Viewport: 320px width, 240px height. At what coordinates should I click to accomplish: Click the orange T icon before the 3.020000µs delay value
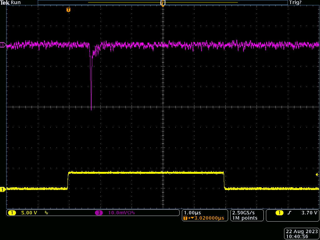point(185,218)
